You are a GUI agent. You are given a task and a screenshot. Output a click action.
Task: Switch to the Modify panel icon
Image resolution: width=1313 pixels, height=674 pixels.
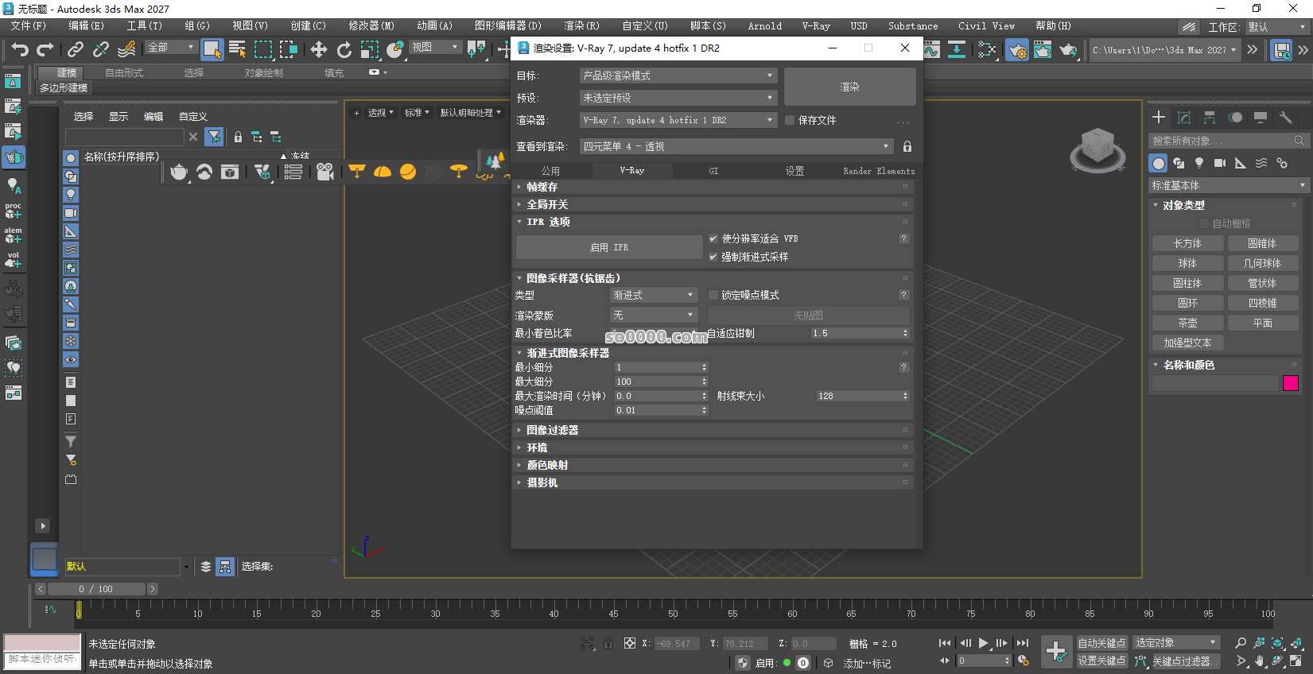coord(1184,118)
